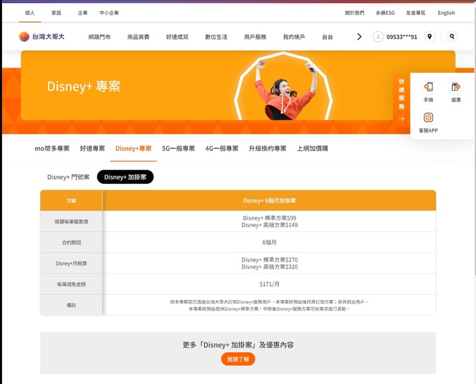Switch to the 好速專案 tab

[93, 148]
